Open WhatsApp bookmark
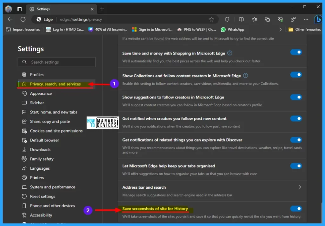Screen dimensions: 325x226 click(x=232, y=29)
